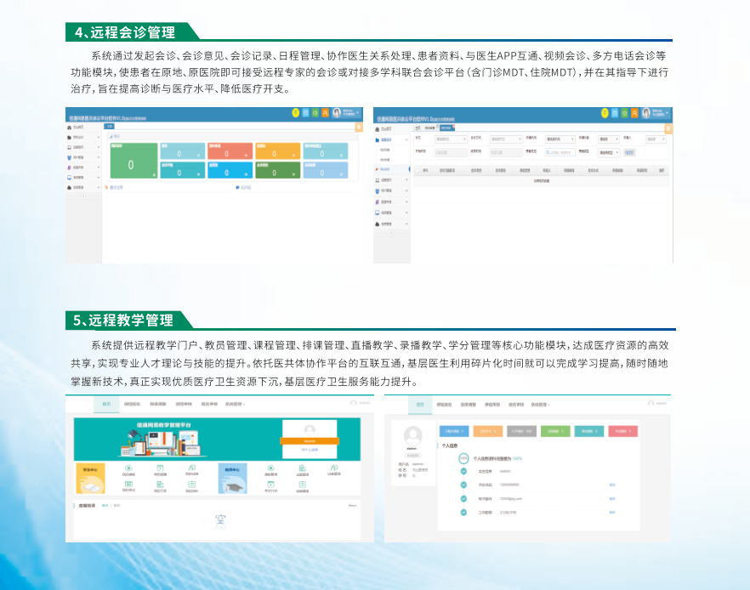
Task: Click the first checkmark circle in personal info list
Action: pyautogui.click(x=463, y=469)
